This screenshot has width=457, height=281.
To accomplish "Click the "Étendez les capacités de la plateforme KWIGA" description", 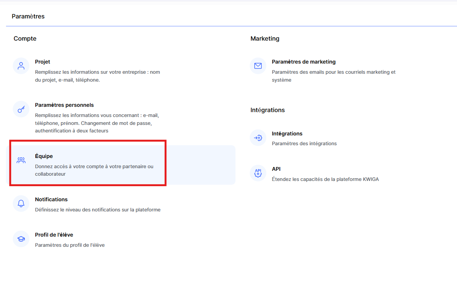I will (325, 179).
